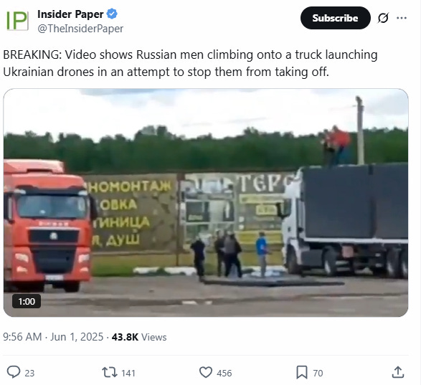Bookmark this post

click(x=302, y=372)
